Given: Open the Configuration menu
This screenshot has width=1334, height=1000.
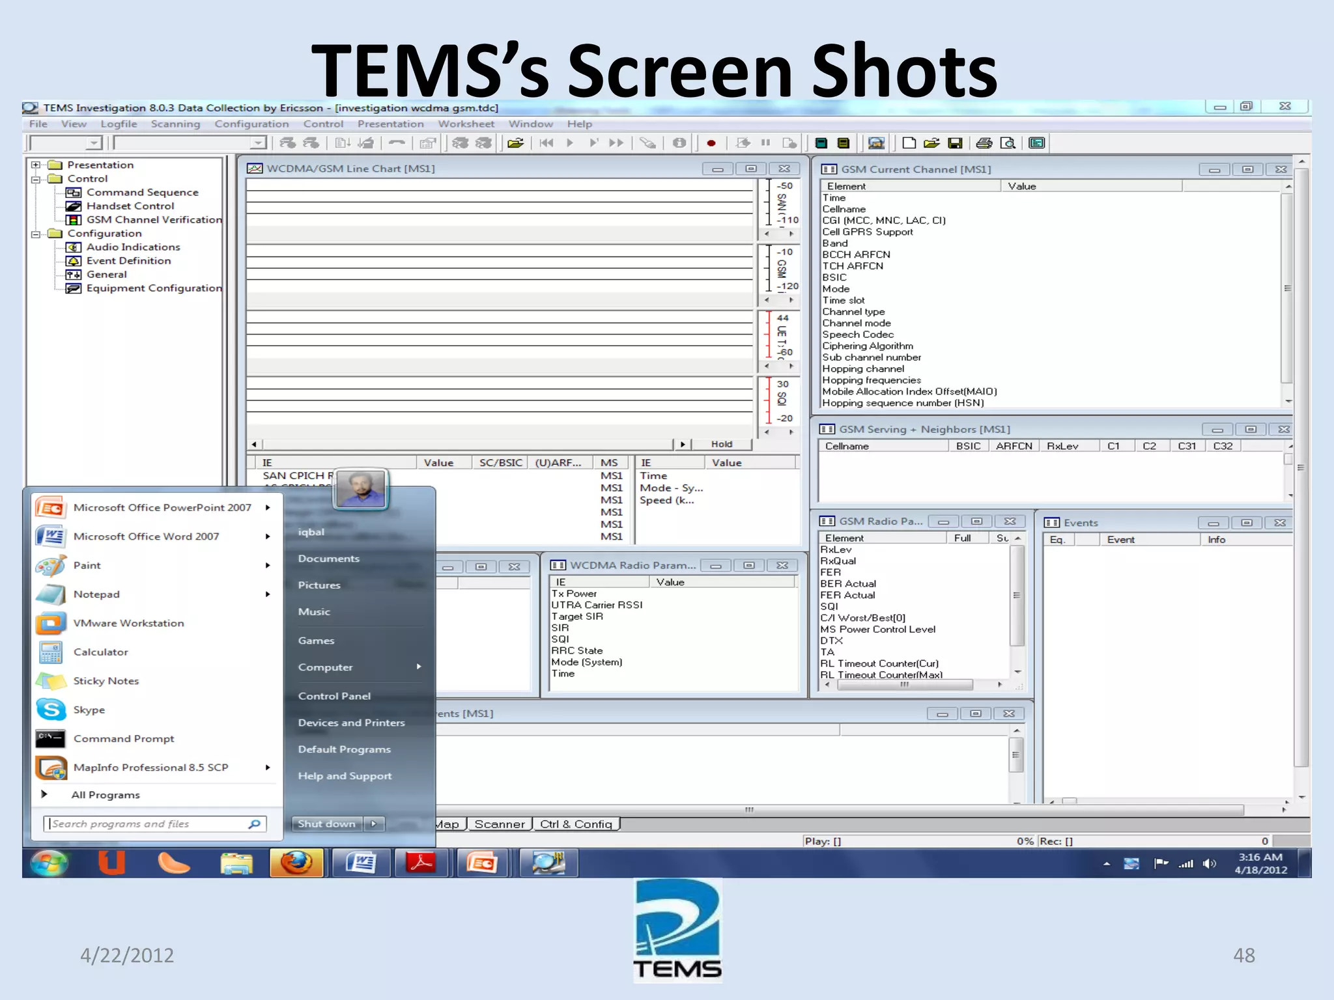Looking at the screenshot, I should [251, 124].
